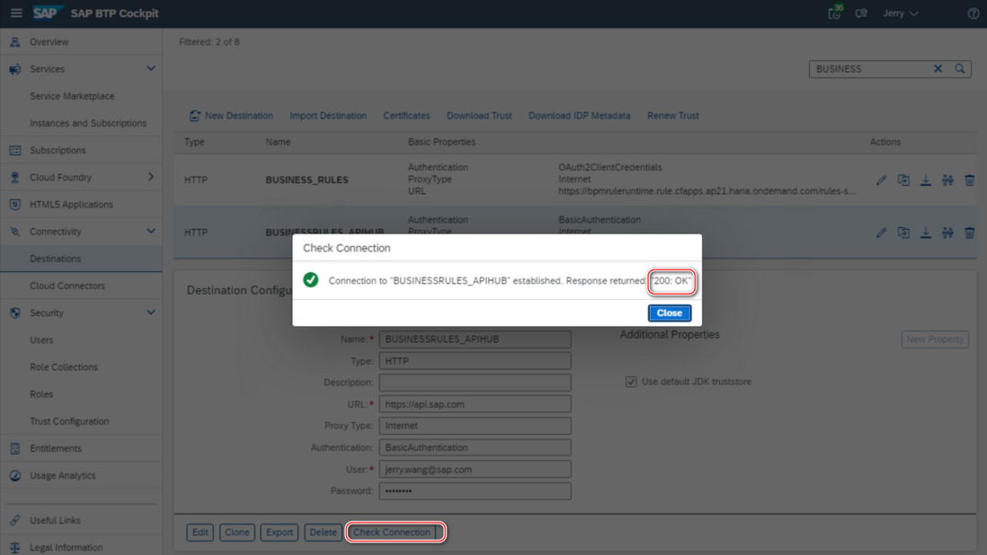Viewport: 987px width, 555px height.
Task: Open the feedback chat icon in header
Action: (861, 13)
